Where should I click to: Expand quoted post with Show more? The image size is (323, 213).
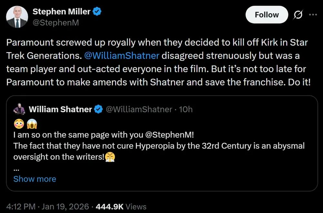coord(35,179)
